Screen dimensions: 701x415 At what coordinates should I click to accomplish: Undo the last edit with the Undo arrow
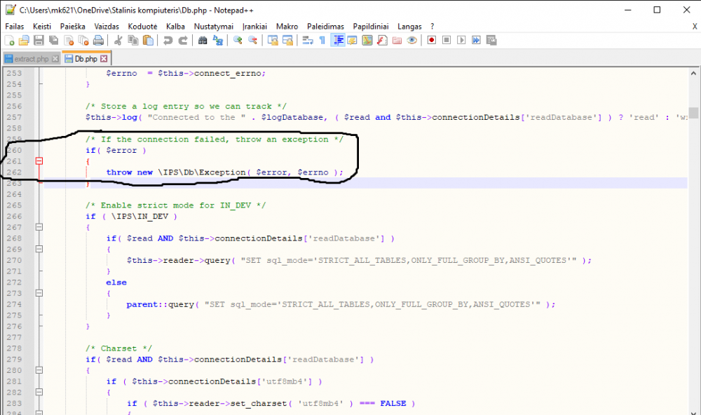(x=168, y=41)
